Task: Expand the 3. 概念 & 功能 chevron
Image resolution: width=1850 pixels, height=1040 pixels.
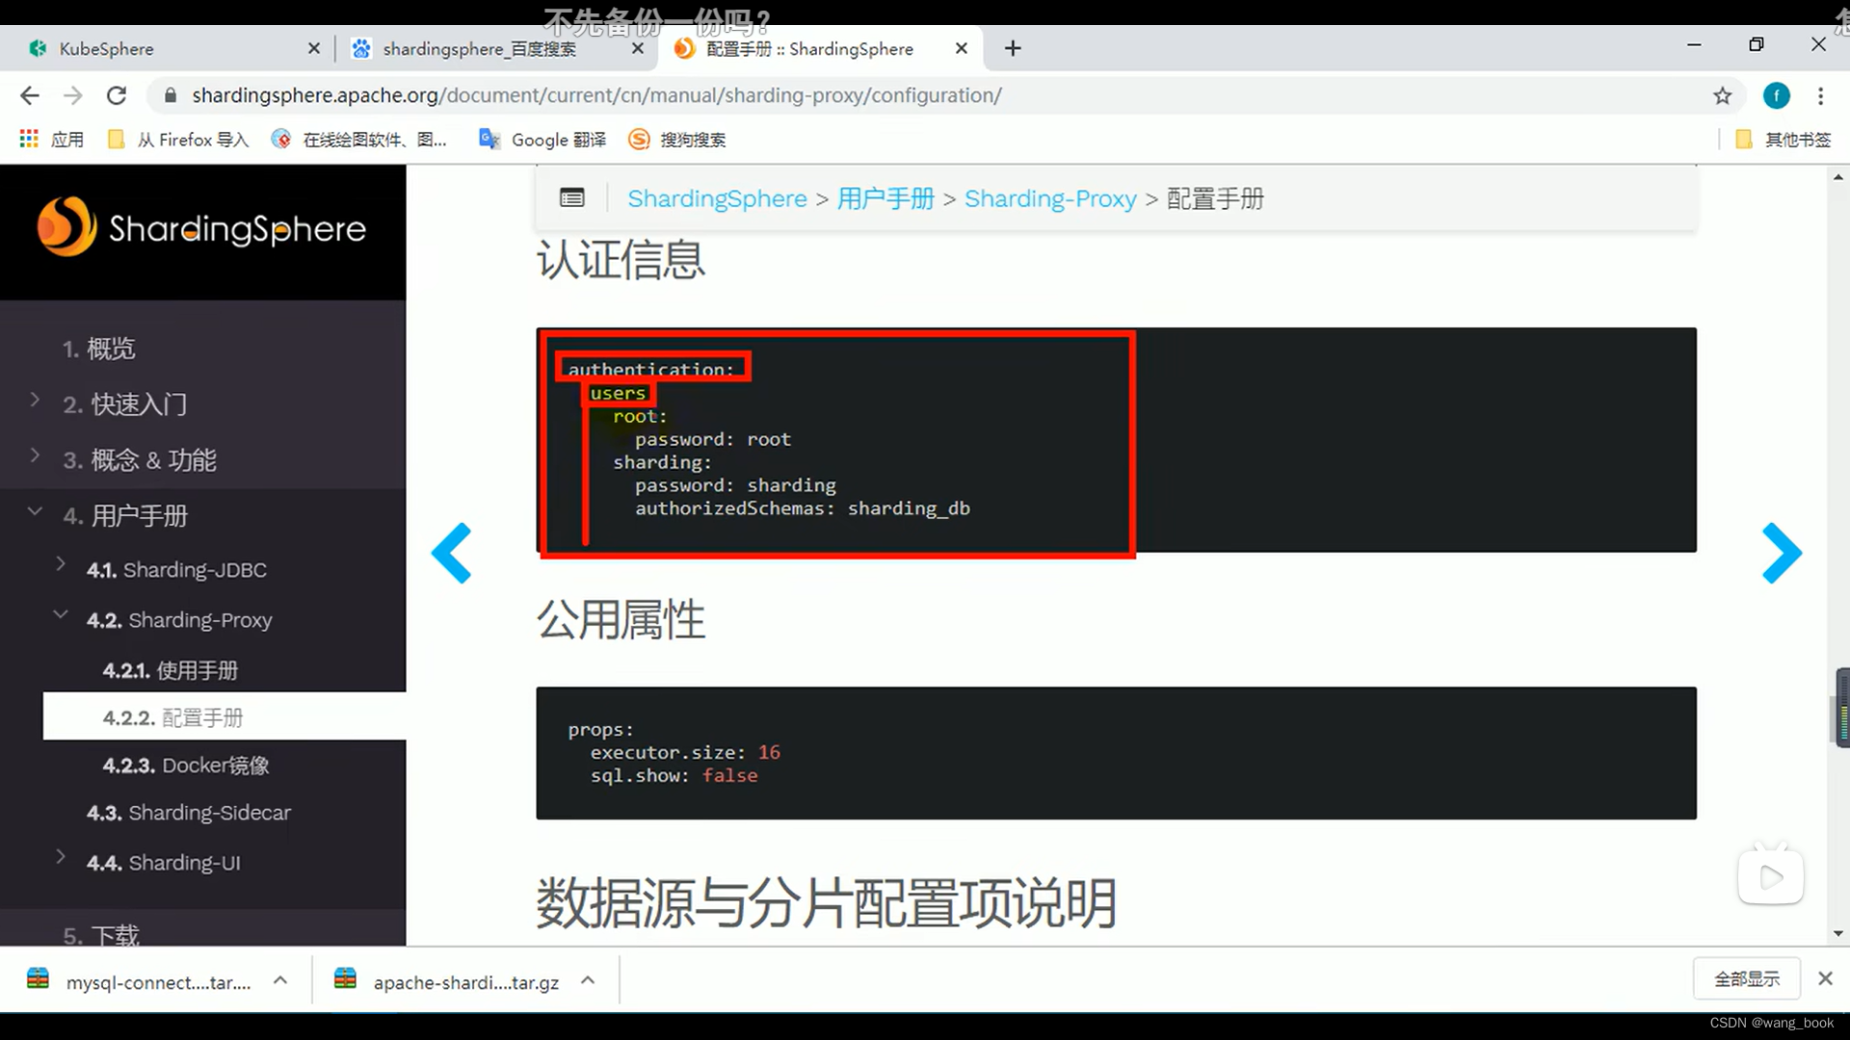Action: [x=35, y=455]
